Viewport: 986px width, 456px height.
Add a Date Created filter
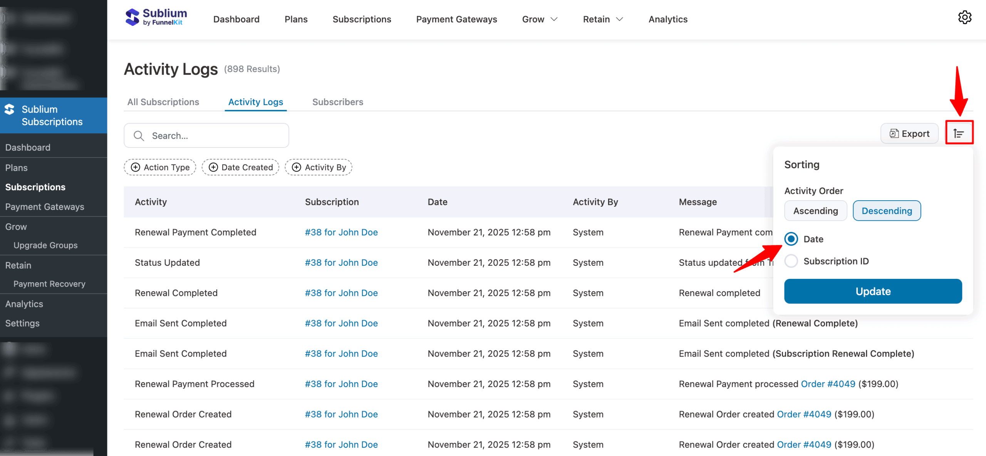pyautogui.click(x=240, y=167)
